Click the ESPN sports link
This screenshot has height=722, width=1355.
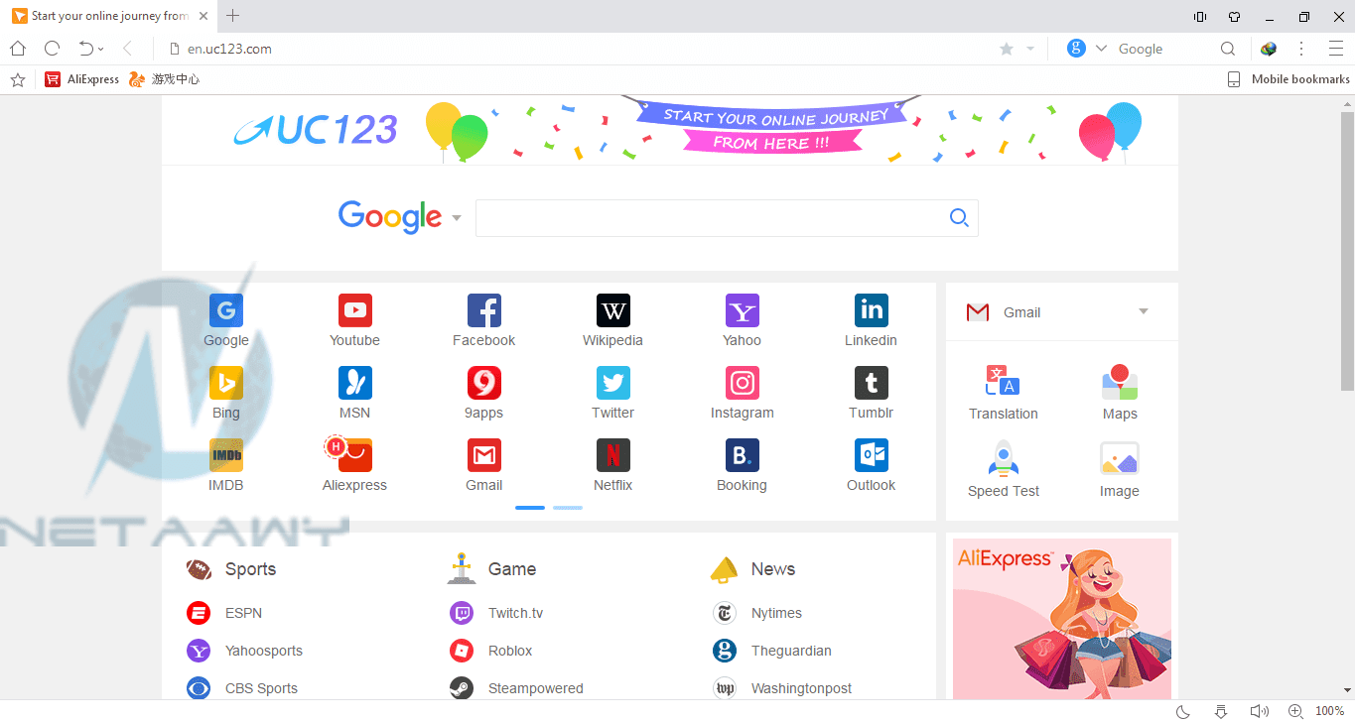tap(243, 613)
